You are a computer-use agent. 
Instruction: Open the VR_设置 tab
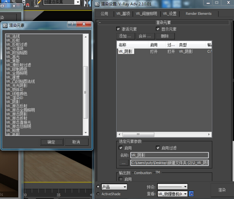[170, 14]
